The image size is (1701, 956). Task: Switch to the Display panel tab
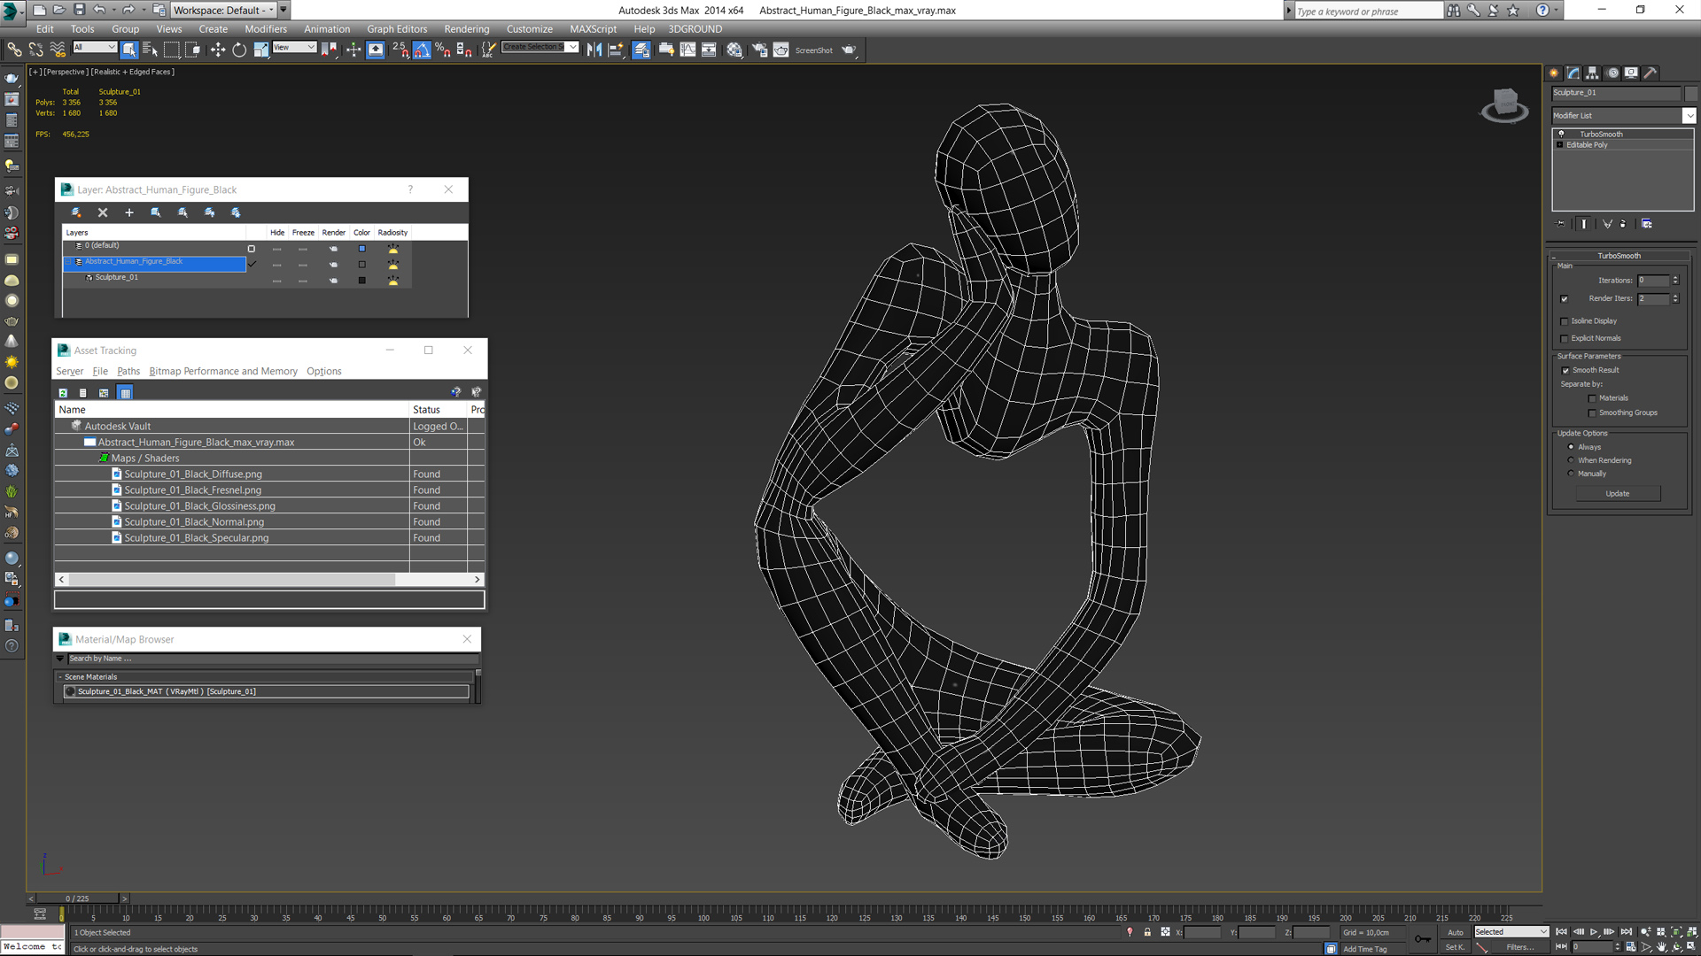click(1631, 73)
